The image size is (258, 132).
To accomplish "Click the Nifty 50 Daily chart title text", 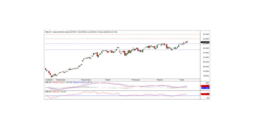I will pyautogui.click(x=81, y=32).
